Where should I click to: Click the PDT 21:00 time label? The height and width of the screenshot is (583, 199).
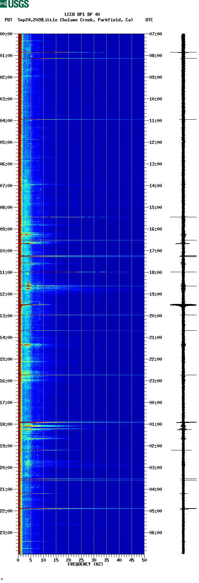coord(6,489)
